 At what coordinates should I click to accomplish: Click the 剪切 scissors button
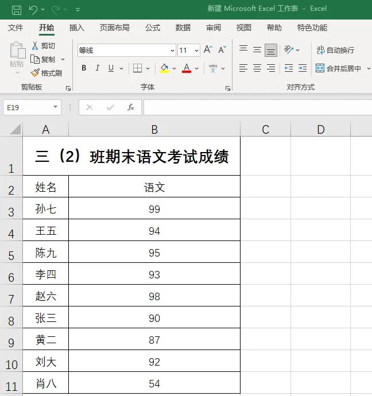click(43, 46)
